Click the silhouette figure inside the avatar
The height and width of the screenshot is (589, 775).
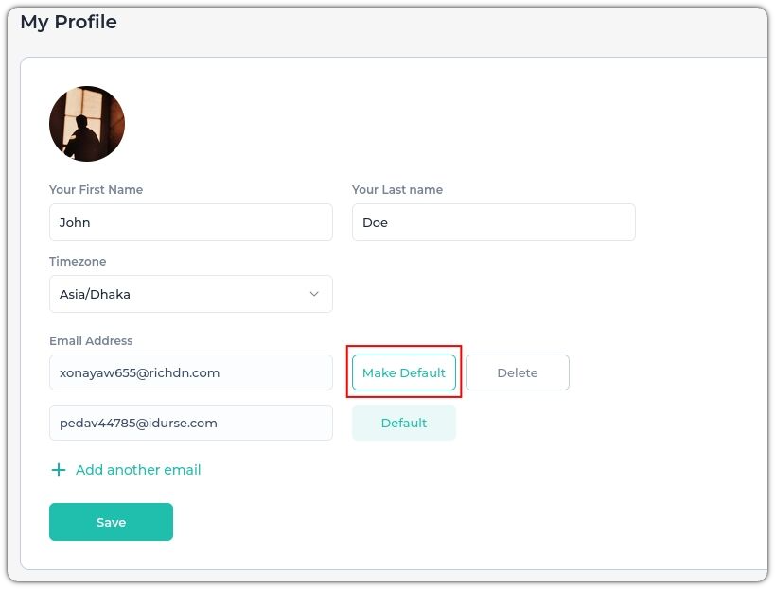click(81, 137)
